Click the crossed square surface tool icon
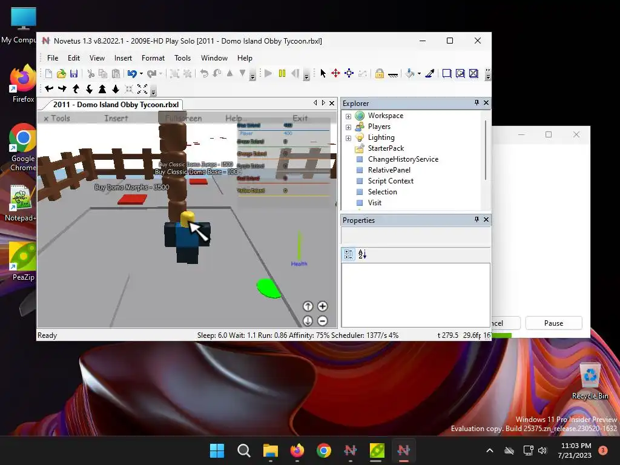 473,73
